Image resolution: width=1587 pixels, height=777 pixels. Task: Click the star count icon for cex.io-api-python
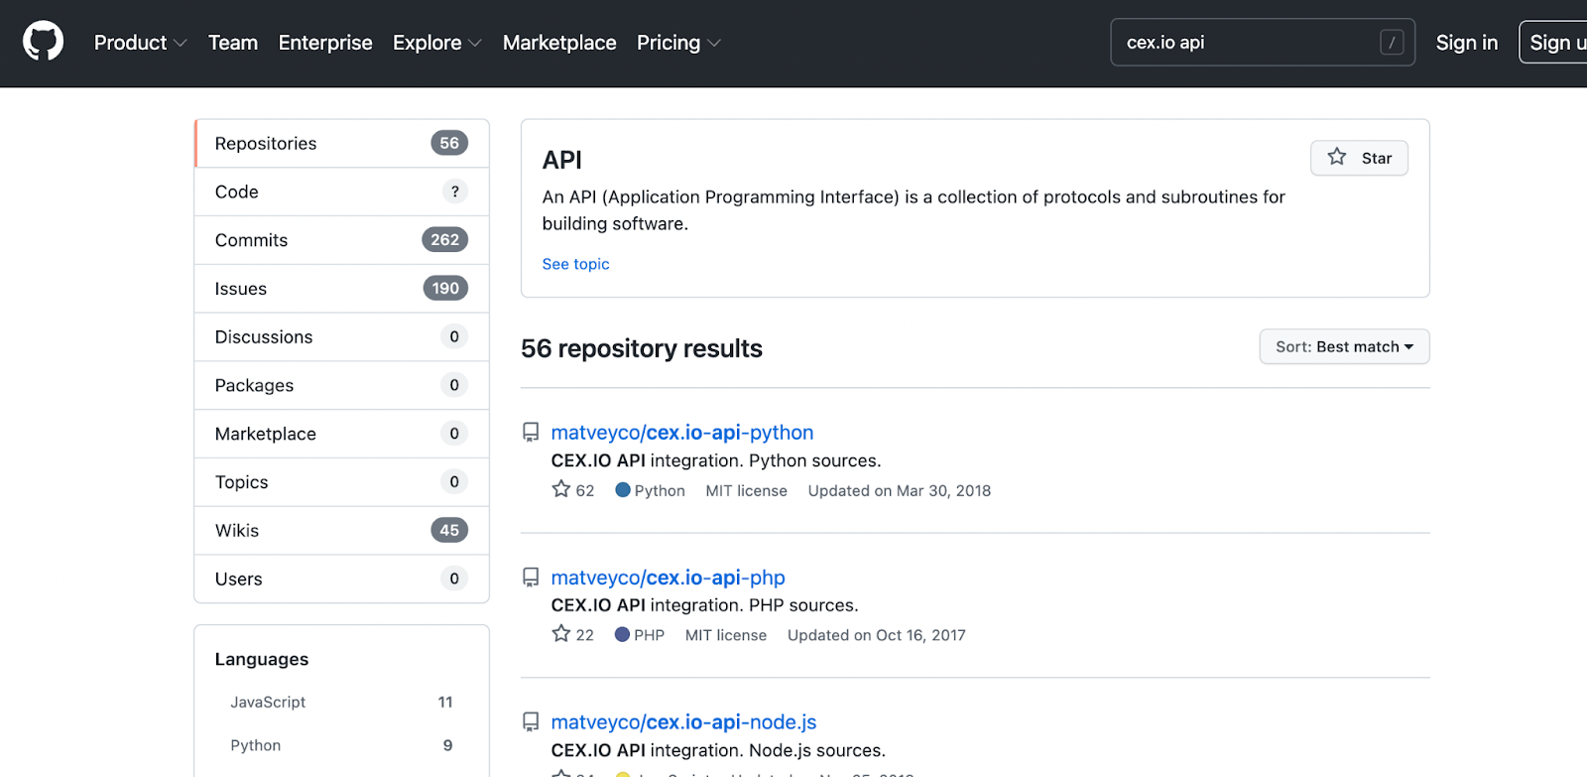tap(561, 490)
